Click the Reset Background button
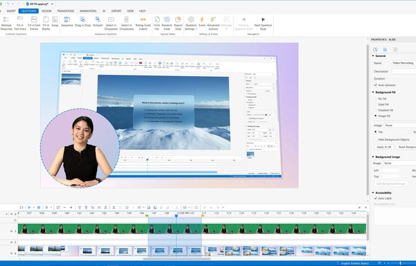Image resolution: width=416 pixels, height=266 pixels. click(406, 147)
